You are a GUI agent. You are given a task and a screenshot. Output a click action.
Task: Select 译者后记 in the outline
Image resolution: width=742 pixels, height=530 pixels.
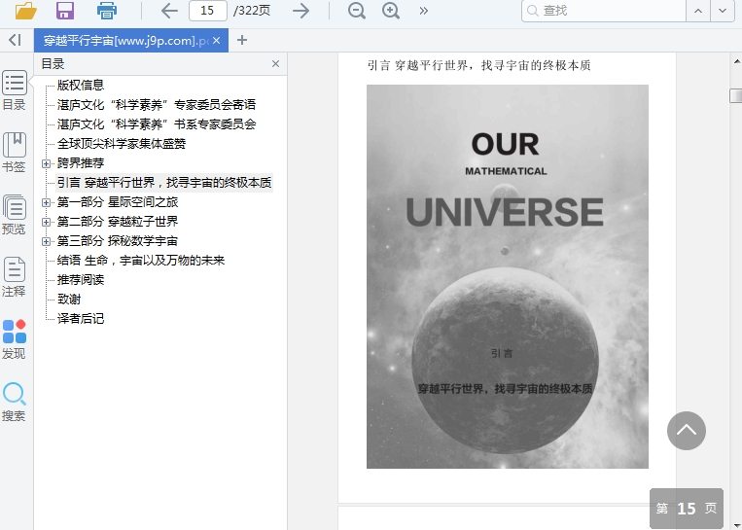(81, 318)
